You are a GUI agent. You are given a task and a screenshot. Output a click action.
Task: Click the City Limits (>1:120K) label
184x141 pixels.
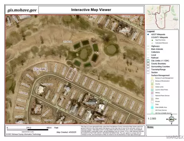pos(160,61)
